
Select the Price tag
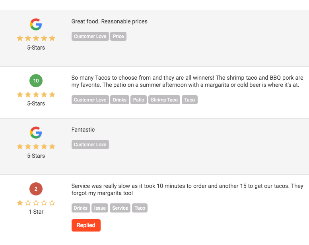(x=118, y=36)
